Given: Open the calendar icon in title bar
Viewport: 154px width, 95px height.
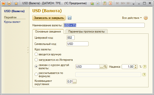Looking at the screenshot, I should tap(110, 3).
